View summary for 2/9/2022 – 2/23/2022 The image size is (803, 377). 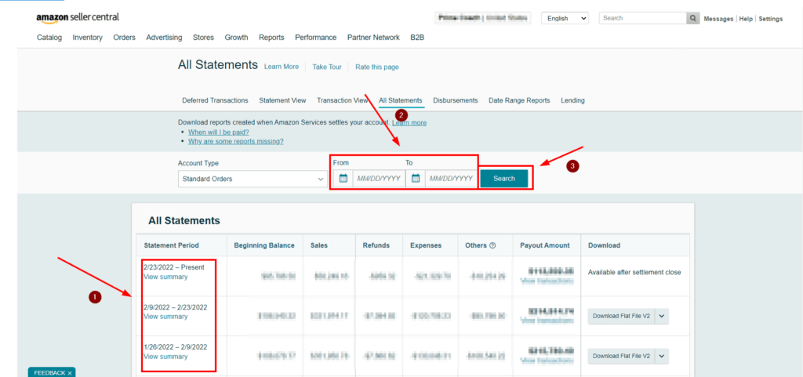click(x=165, y=317)
